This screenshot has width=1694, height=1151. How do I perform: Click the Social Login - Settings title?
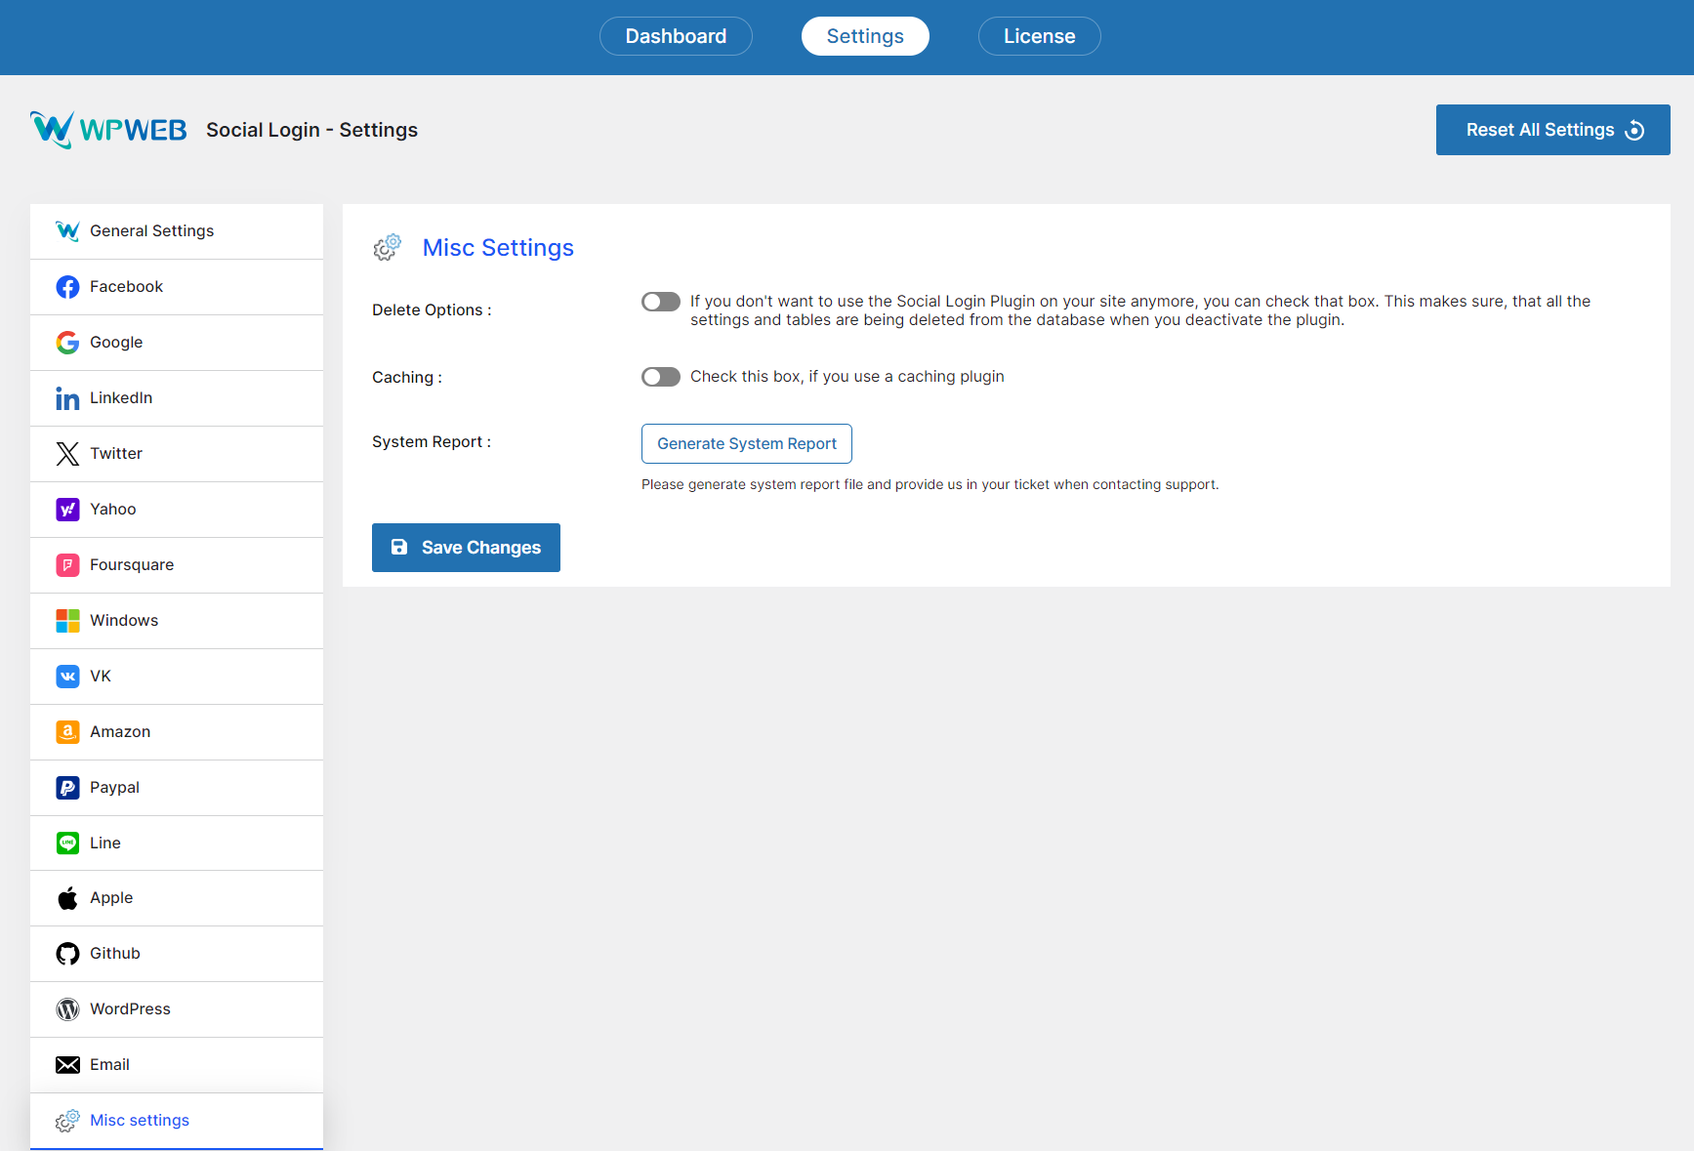click(311, 130)
